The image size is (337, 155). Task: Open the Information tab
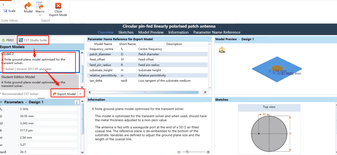click(x=178, y=32)
